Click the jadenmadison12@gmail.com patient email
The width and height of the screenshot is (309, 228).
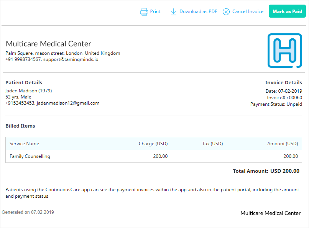pos(68,103)
